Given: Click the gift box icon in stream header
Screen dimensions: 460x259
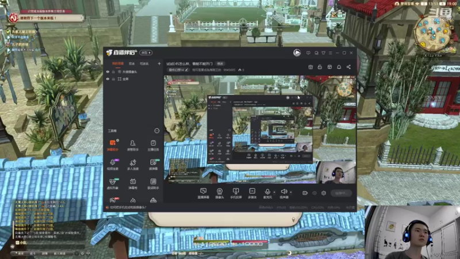Looking at the screenshot, I should 310,67.
